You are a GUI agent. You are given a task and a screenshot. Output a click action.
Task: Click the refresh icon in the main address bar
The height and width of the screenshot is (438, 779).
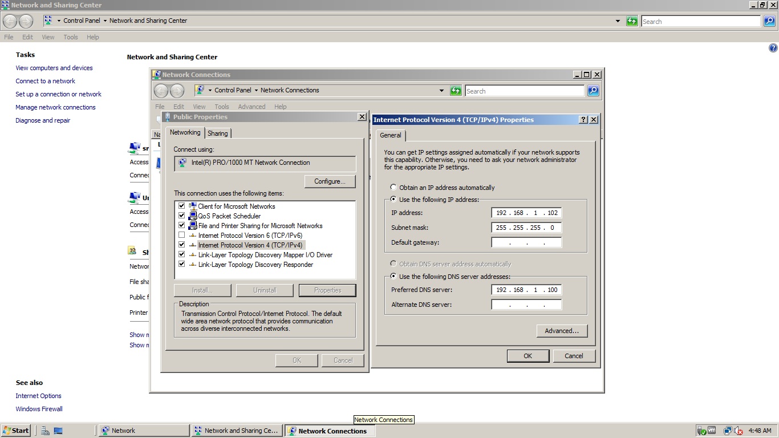[x=631, y=21]
